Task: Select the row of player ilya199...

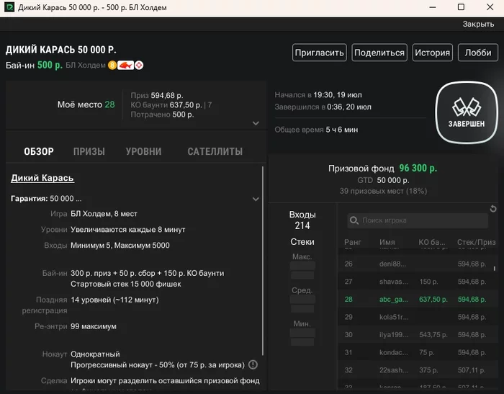Action: [x=416, y=335]
